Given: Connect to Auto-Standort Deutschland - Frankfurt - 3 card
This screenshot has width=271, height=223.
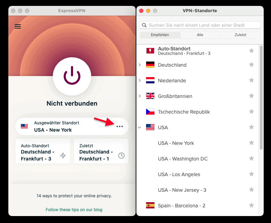Looking at the screenshot, I should (43, 151).
